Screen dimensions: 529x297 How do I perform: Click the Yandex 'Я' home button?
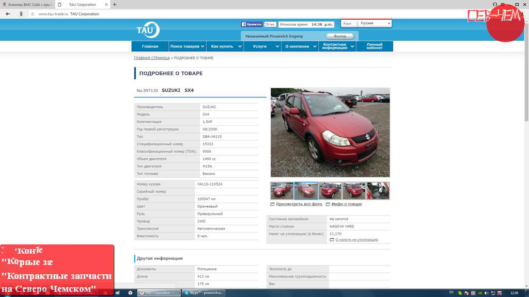pyautogui.click(x=21, y=14)
